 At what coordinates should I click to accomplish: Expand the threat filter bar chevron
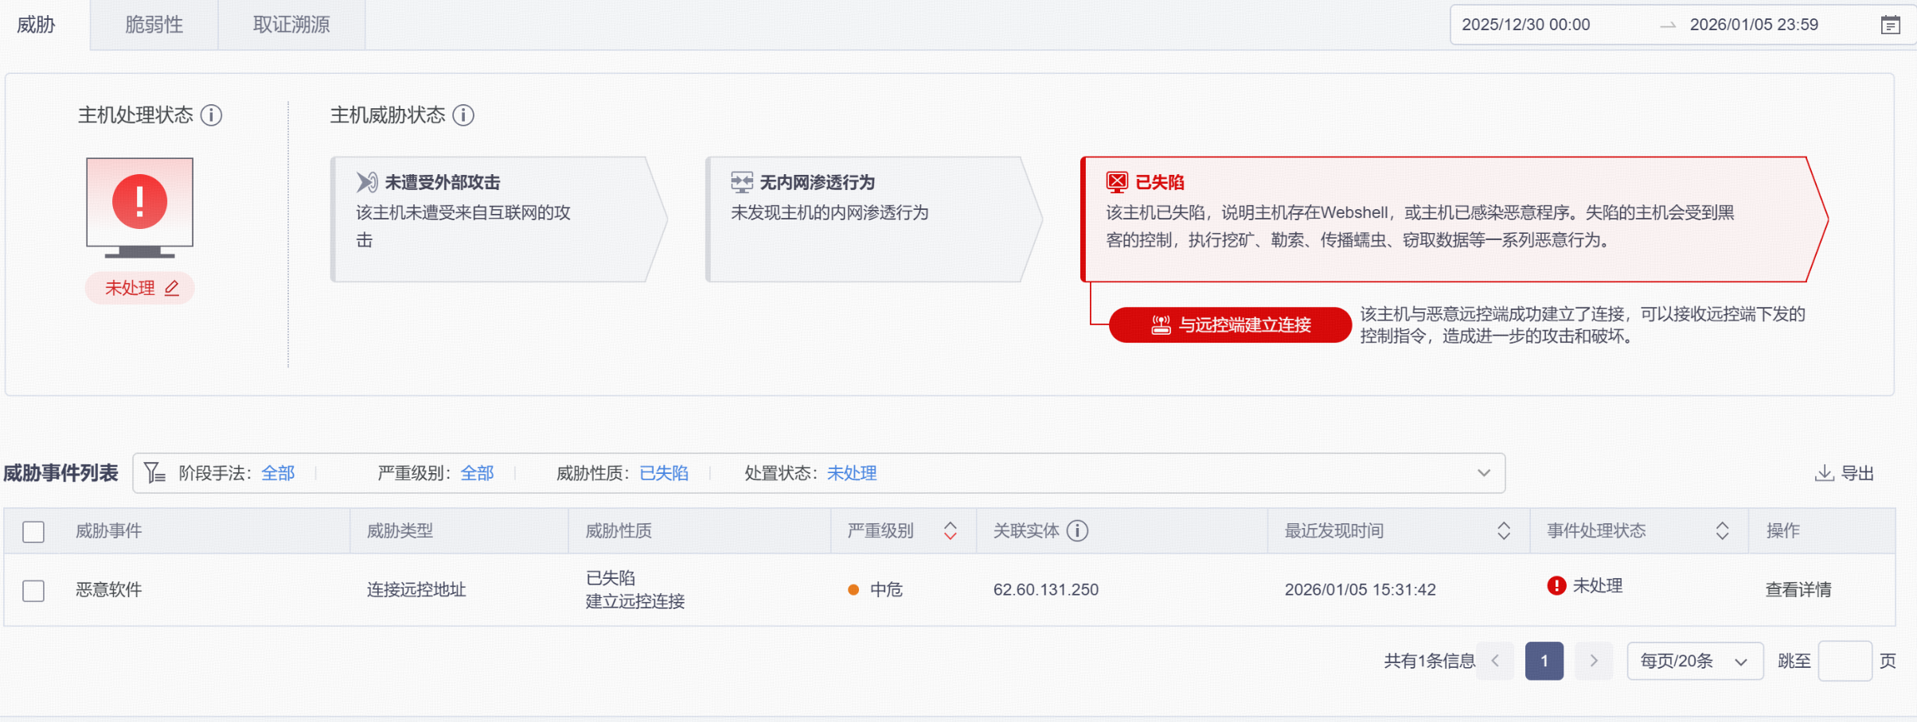(1483, 473)
